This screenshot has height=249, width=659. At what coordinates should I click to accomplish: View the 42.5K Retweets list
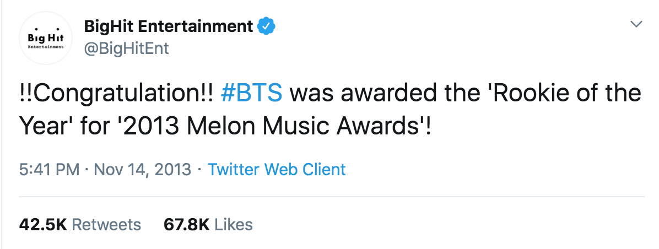click(x=80, y=224)
